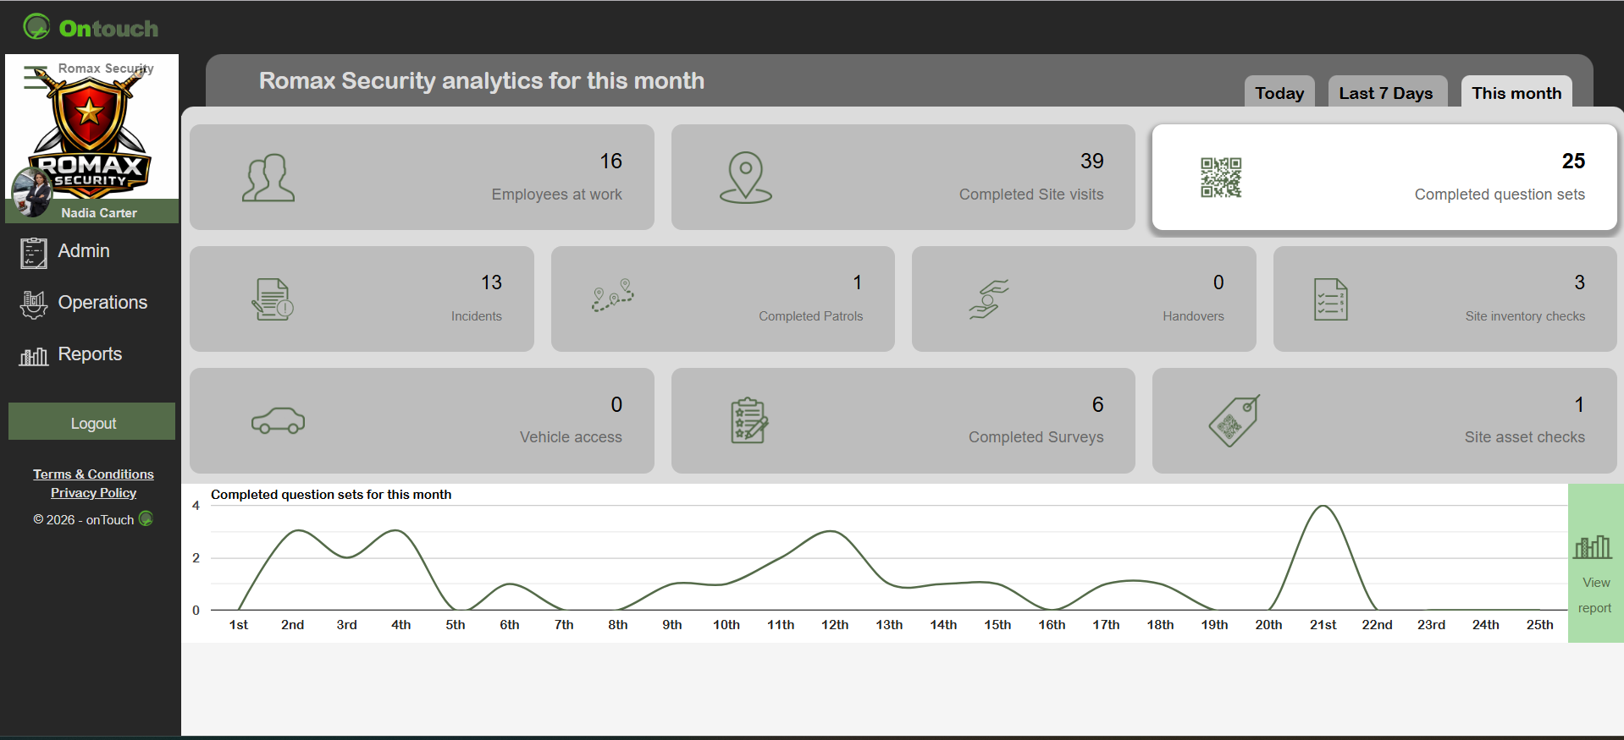Click the Completed Patrols route icon
This screenshot has height=740, width=1624.
tap(613, 296)
